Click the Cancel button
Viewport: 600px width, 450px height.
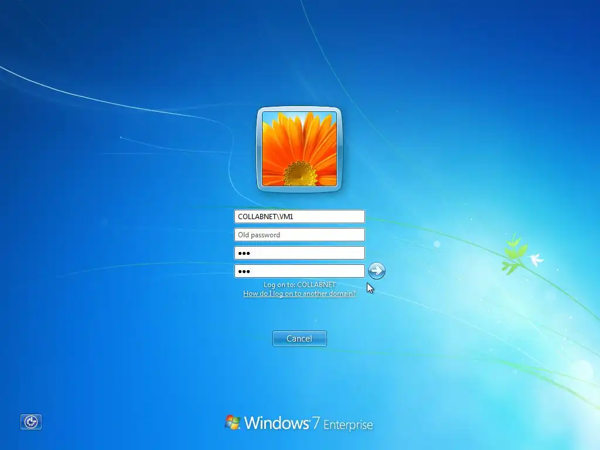tap(299, 339)
